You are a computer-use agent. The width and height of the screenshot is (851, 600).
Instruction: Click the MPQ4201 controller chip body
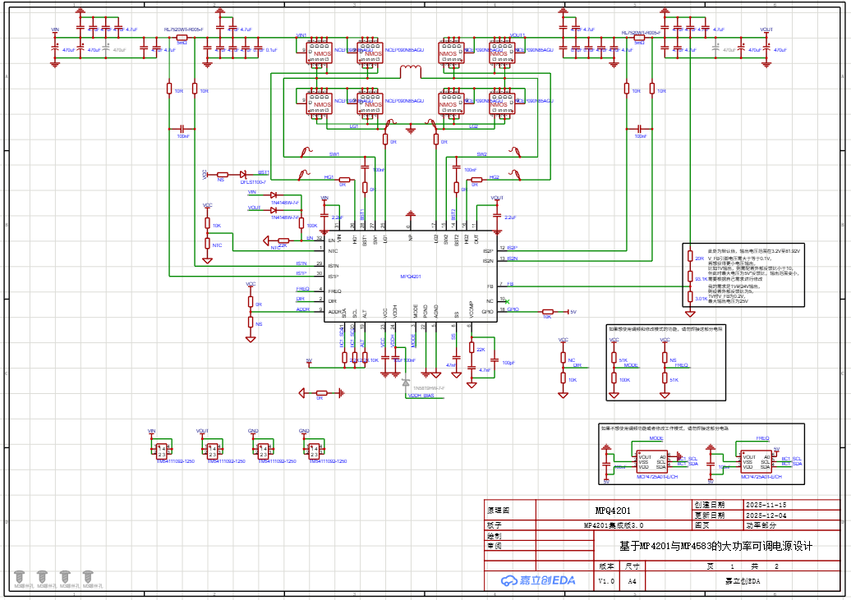coord(411,277)
